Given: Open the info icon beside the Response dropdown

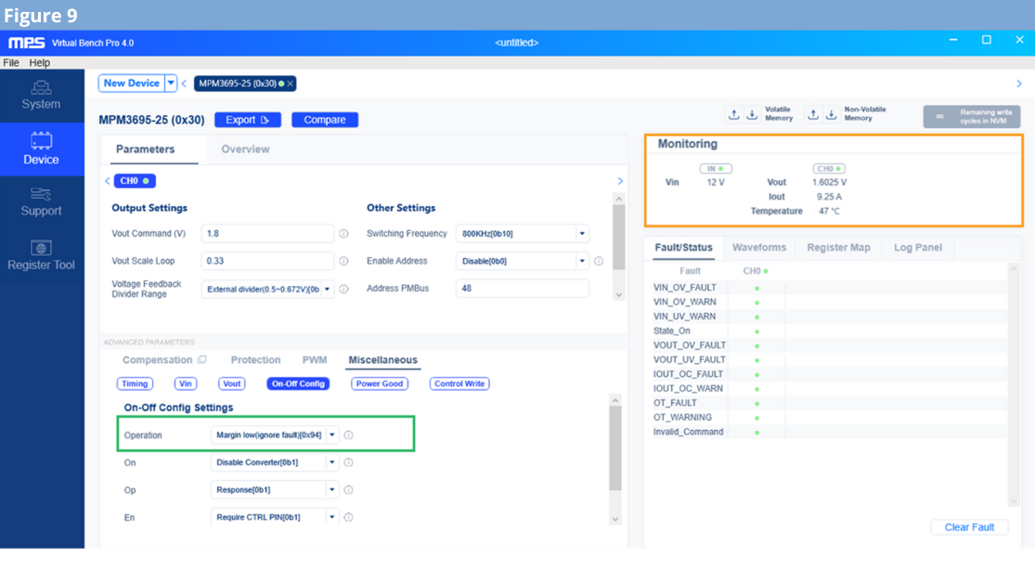Looking at the screenshot, I should (348, 490).
